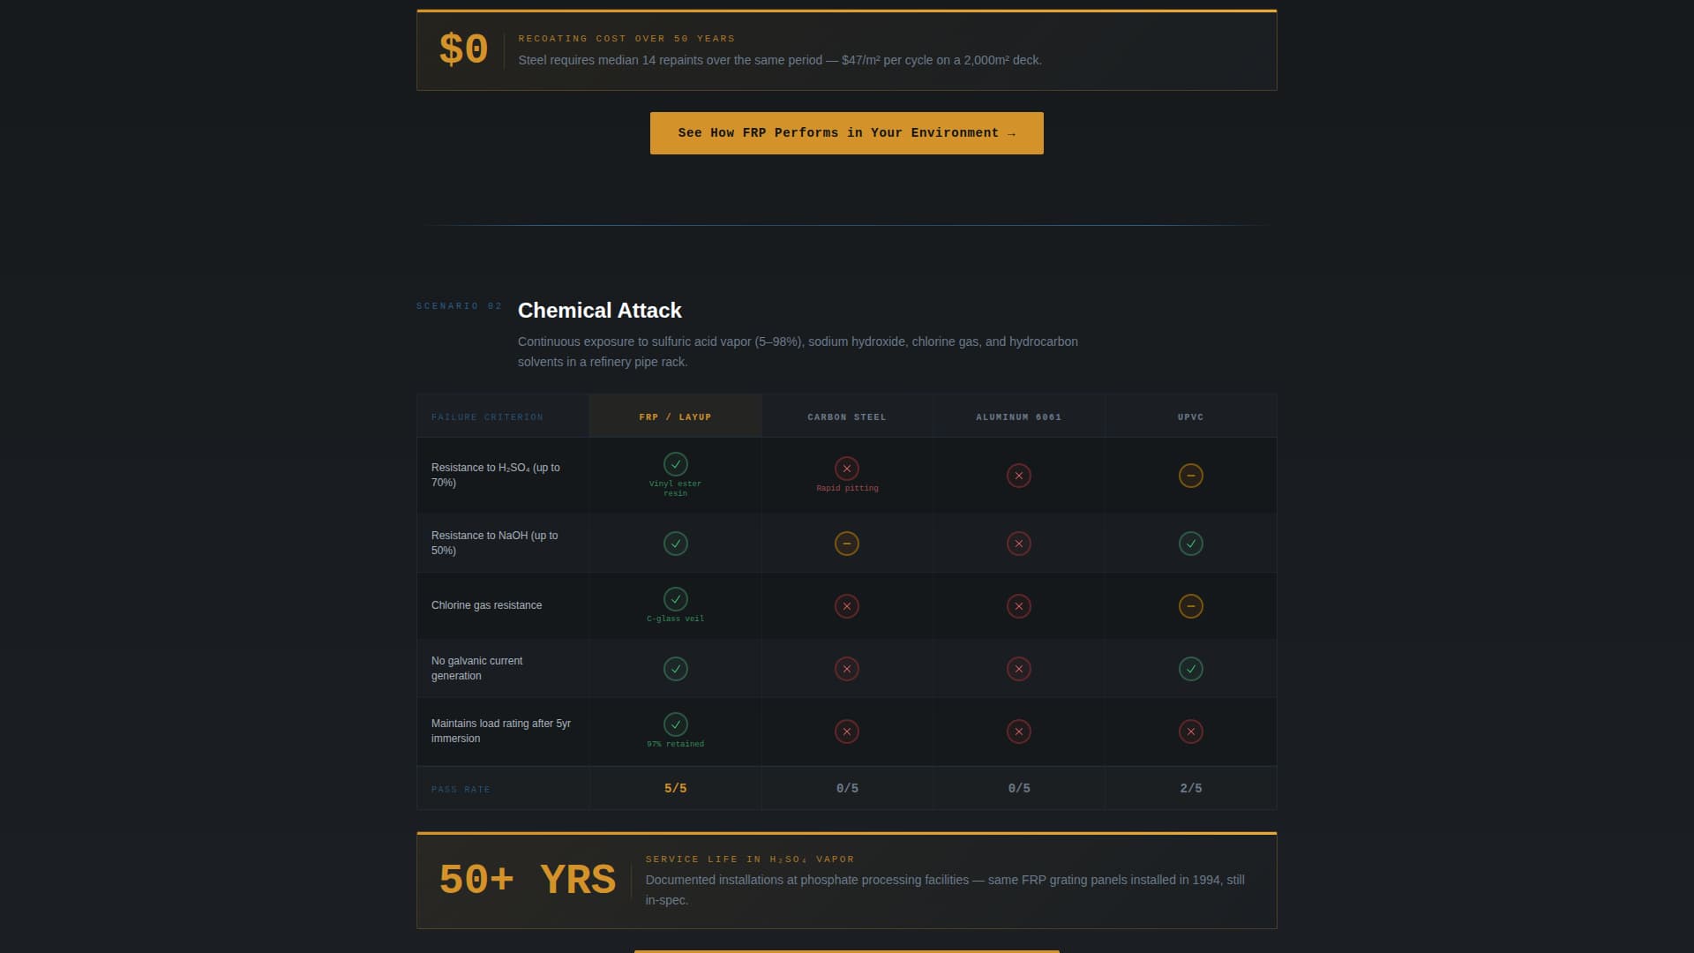Select the Carbon Steel column header
Viewport: 1694px width, 953px height.
point(846,416)
